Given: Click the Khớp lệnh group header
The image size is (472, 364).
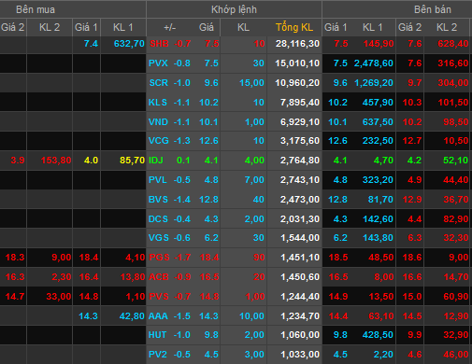Looking at the screenshot, I should point(234,9).
